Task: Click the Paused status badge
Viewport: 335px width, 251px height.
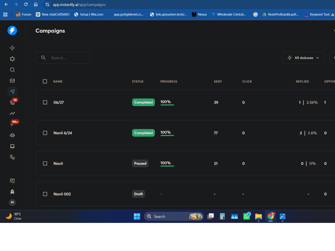Action: [x=140, y=164]
